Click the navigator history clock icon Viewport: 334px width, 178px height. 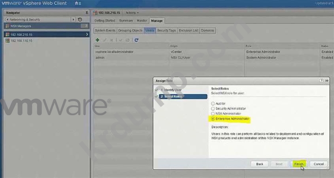pos(80,20)
